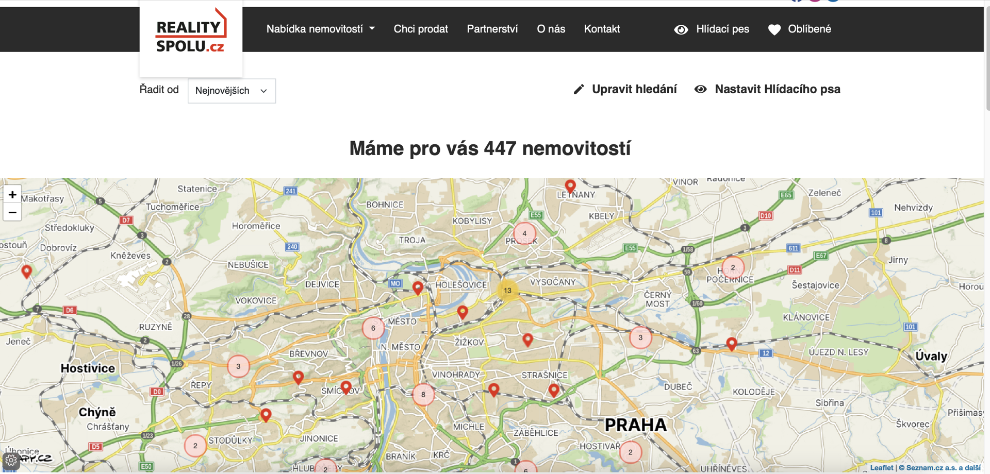Open the Kontakt page
Screen dimensions: 990x474
(602, 29)
